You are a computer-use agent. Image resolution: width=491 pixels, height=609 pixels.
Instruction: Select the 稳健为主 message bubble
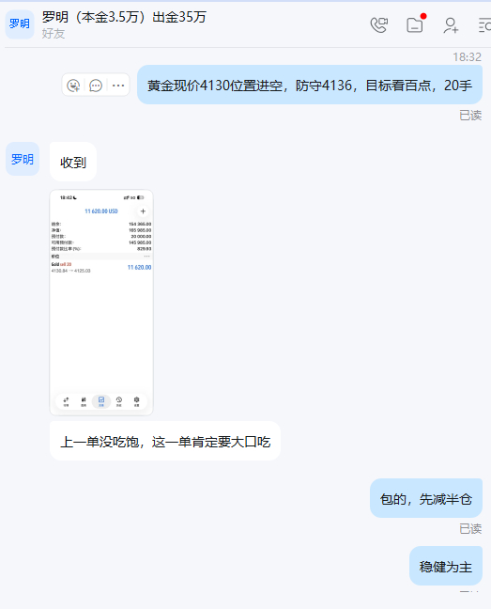tap(446, 566)
